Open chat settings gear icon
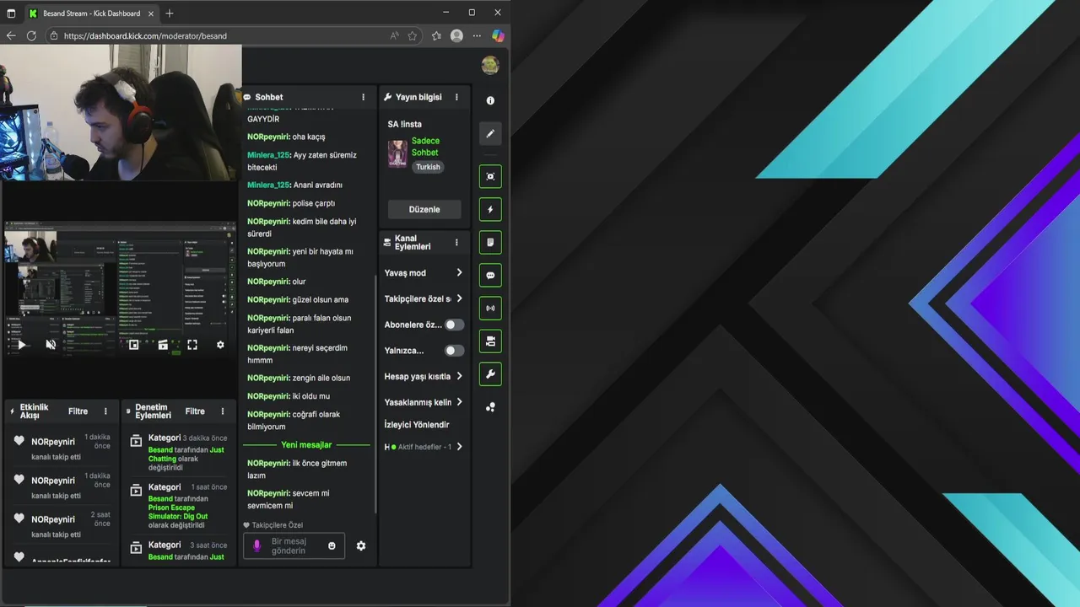This screenshot has width=1080, height=607. [x=361, y=545]
